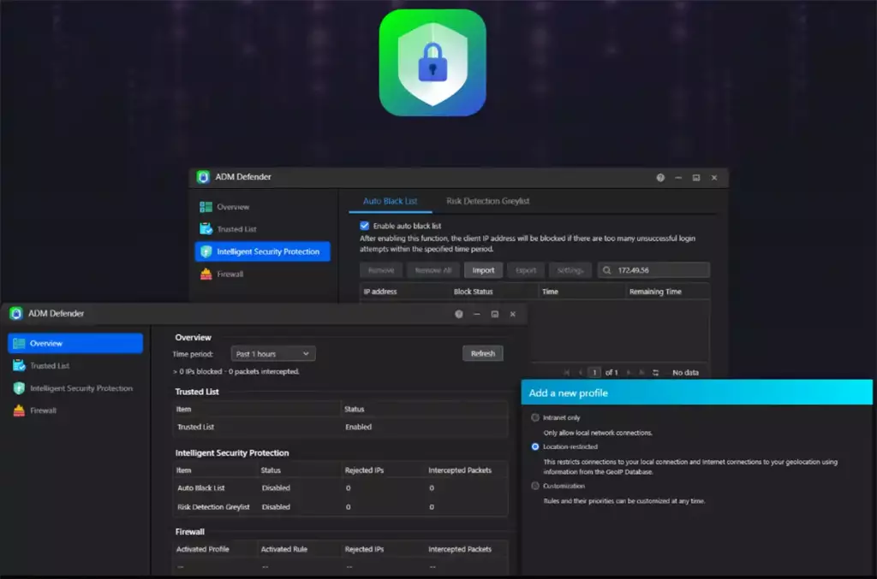Go to next page in black list pager
Image resolution: width=877 pixels, height=579 pixels.
(629, 372)
